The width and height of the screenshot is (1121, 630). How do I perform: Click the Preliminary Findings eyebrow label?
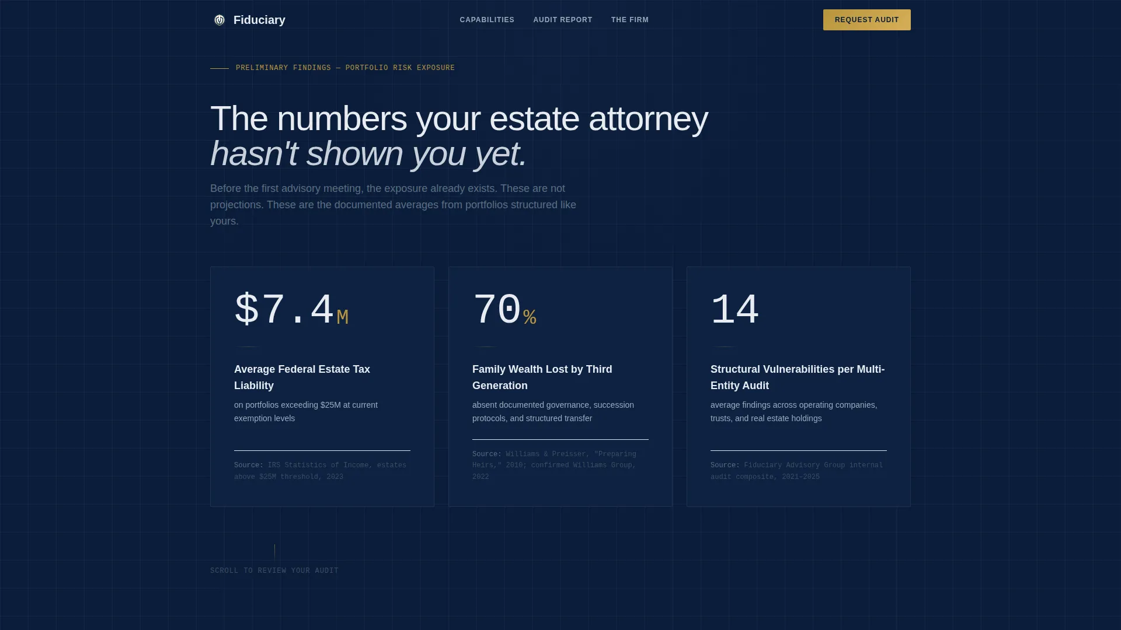click(345, 68)
